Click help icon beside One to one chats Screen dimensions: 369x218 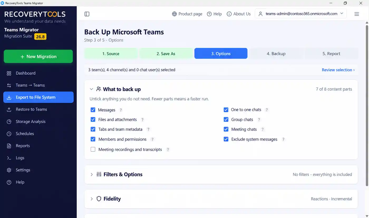267,110
